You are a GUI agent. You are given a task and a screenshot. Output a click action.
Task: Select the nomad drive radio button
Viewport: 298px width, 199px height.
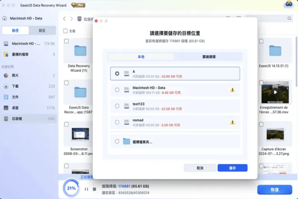click(117, 122)
